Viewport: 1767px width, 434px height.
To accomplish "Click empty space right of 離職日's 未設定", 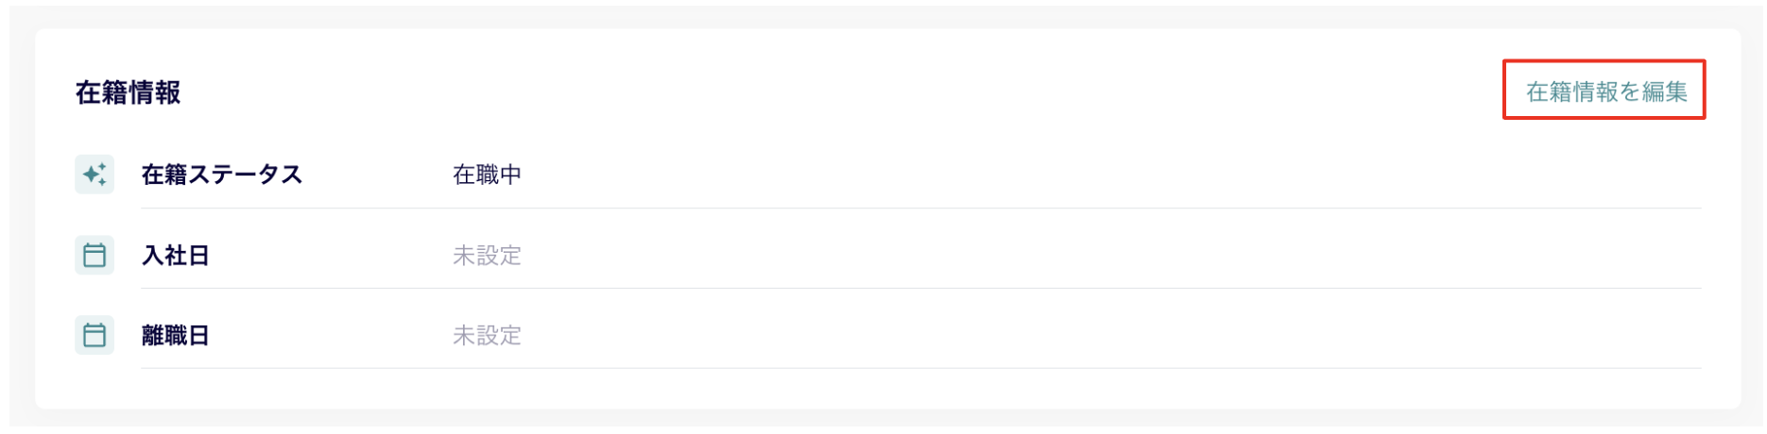I will coord(1110,336).
